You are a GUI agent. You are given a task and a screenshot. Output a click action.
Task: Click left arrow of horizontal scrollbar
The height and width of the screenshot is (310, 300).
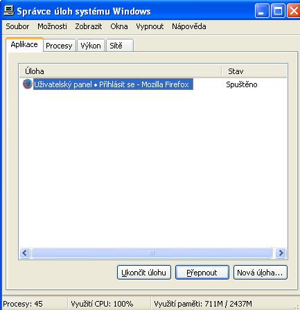pos(25,253)
